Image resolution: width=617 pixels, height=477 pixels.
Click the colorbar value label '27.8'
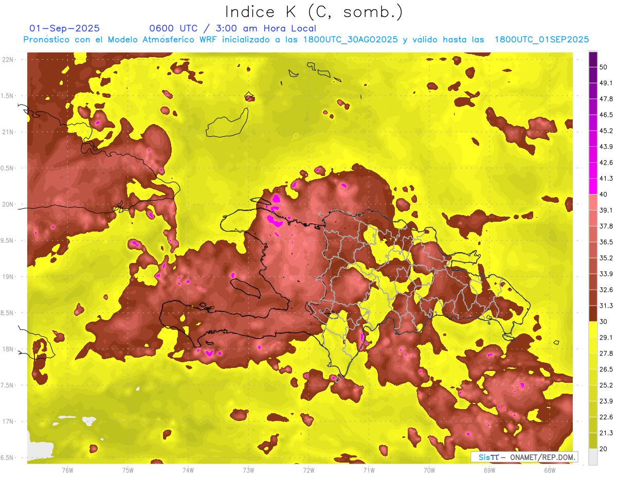point(606,354)
